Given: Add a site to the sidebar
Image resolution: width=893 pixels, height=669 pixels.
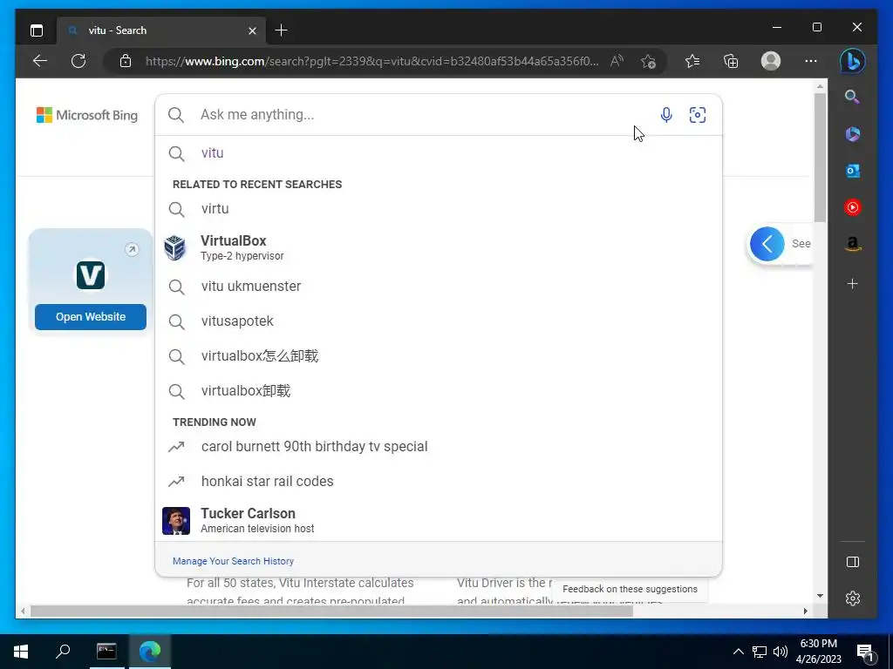Looking at the screenshot, I should coord(853,283).
